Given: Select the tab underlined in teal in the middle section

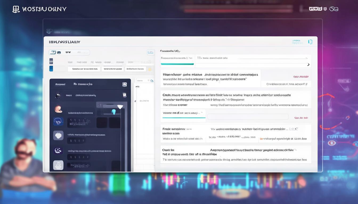Looking at the screenshot, I should point(184,113).
